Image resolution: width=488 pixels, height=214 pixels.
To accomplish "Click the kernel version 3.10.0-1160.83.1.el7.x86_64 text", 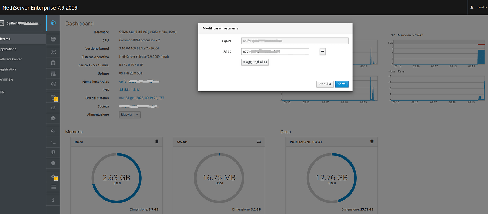I will pos(139,48).
